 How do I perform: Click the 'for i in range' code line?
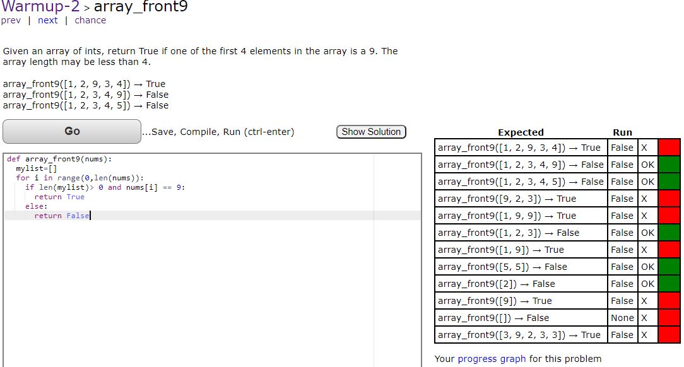click(x=80, y=178)
